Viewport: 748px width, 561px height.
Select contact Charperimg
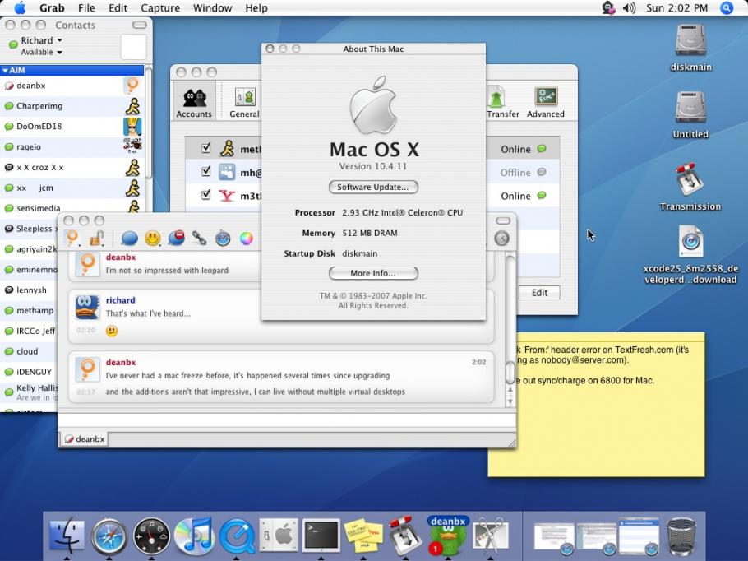[x=72, y=106]
